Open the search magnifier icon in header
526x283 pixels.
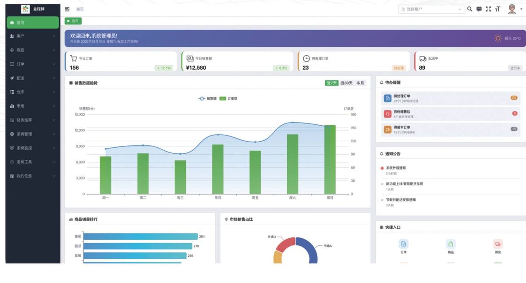point(470,9)
